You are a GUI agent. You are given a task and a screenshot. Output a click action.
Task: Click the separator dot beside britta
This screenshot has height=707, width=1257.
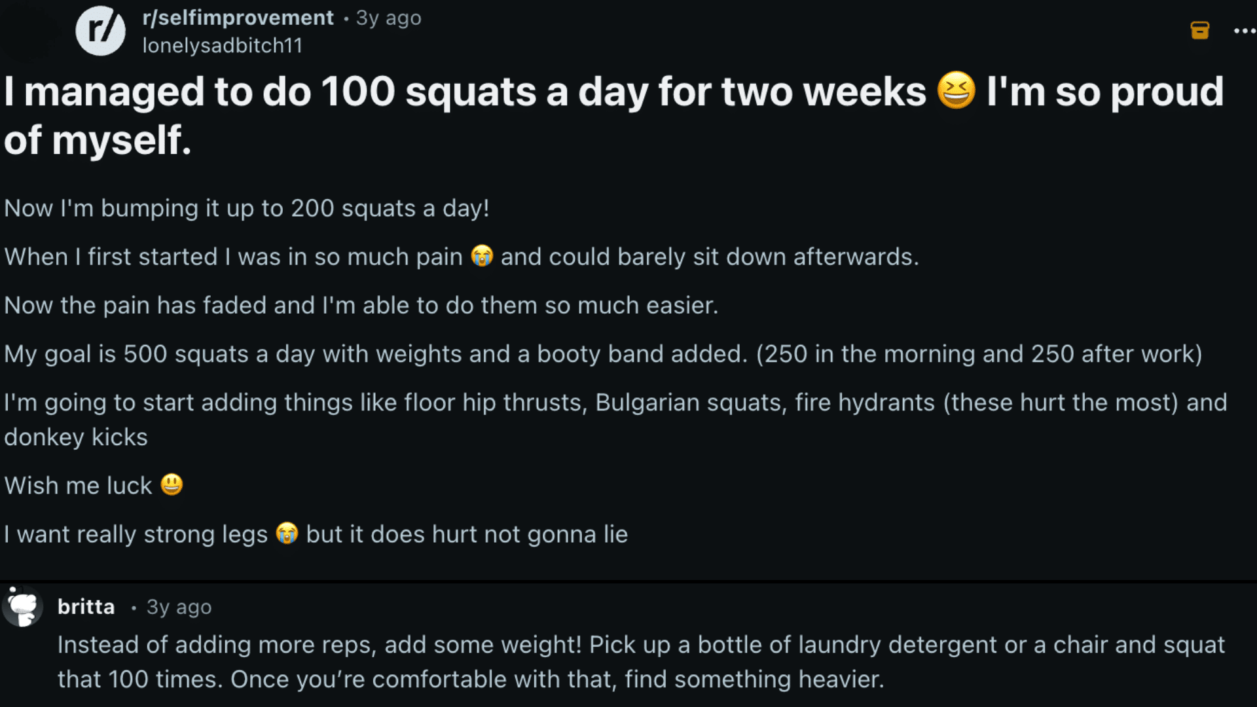[x=136, y=607]
